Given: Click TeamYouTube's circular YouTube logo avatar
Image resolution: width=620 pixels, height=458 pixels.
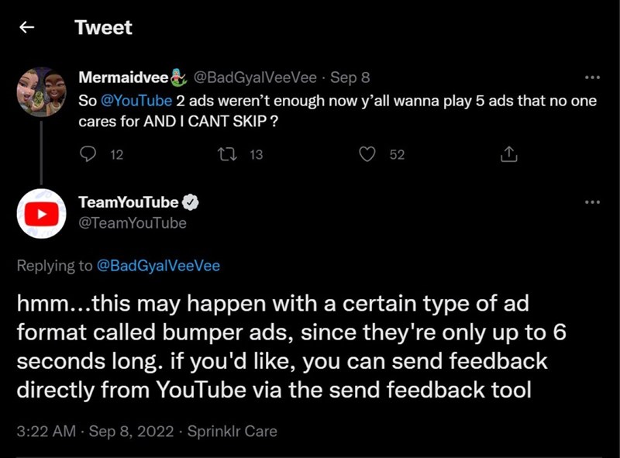Looking at the screenshot, I should (42, 213).
